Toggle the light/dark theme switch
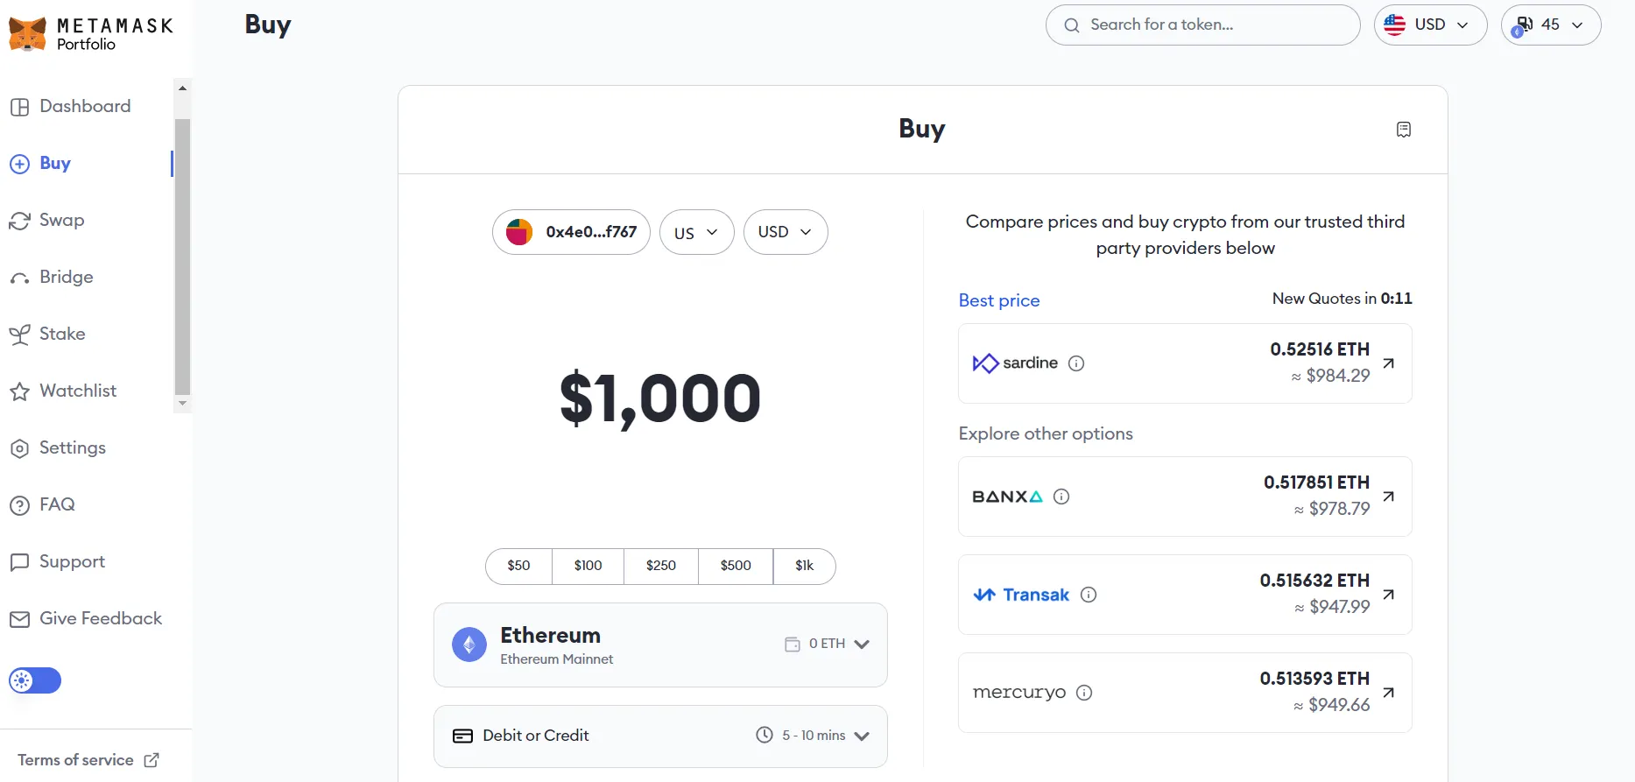Image resolution: width=1635 pixels, height=782 pixels. pyautogui.click(x=35, y=680)
